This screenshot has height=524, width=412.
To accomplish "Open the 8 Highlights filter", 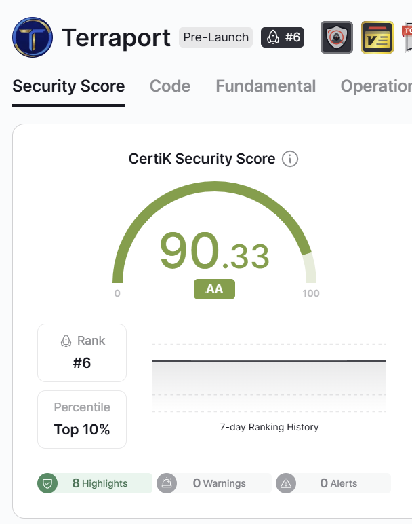I will (x=95, y=483).
